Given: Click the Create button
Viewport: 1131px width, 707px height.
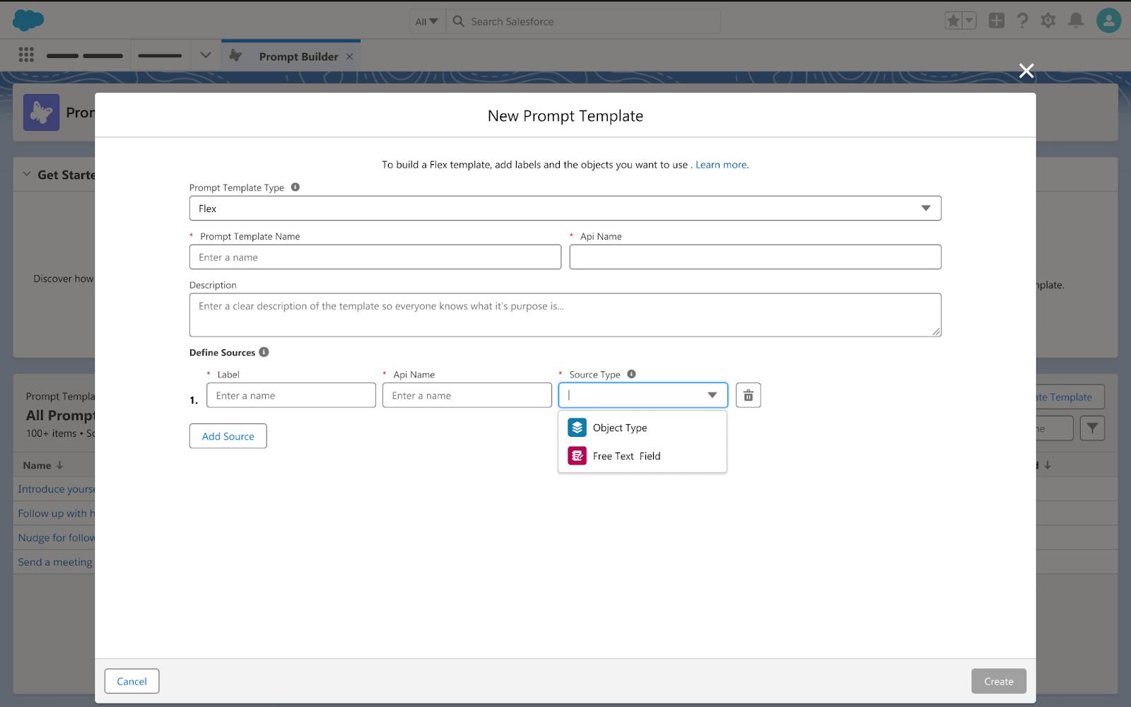Looking at the screenshot, I should [998, 681].
